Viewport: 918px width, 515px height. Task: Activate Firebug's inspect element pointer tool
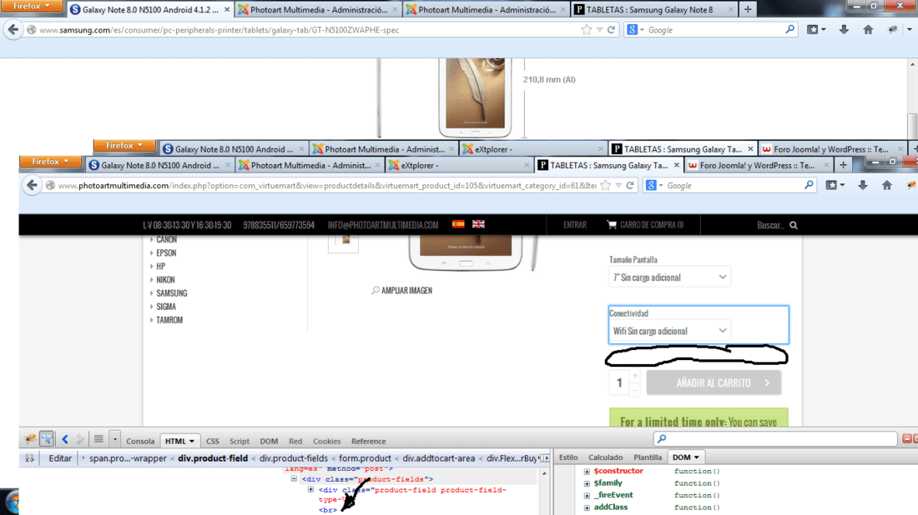click(47, 438)
